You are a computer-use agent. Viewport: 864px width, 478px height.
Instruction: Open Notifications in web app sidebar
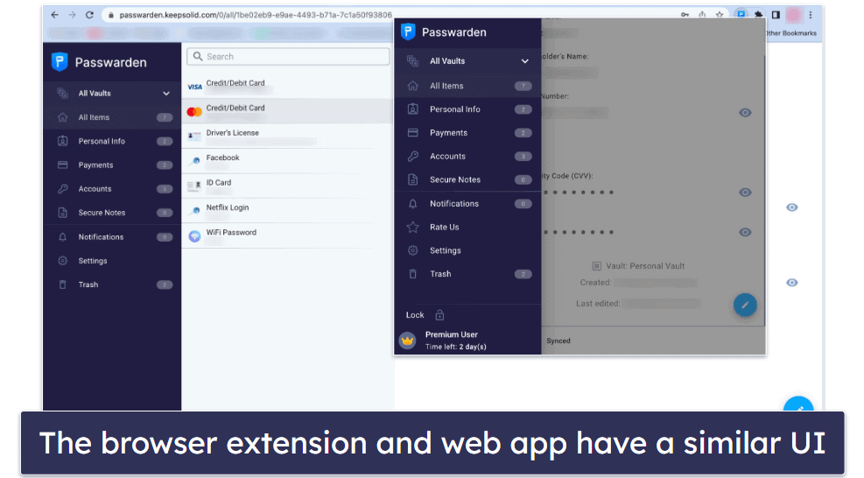[x=112, y=237]
